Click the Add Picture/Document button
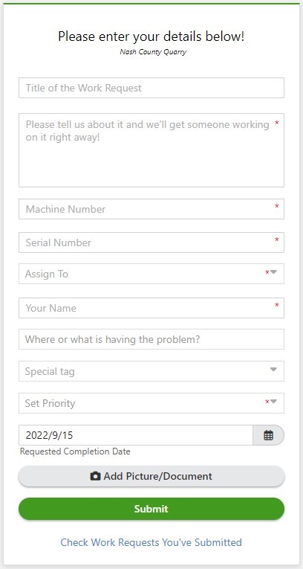Screen dimensions: 303x569 click(151, 476)
